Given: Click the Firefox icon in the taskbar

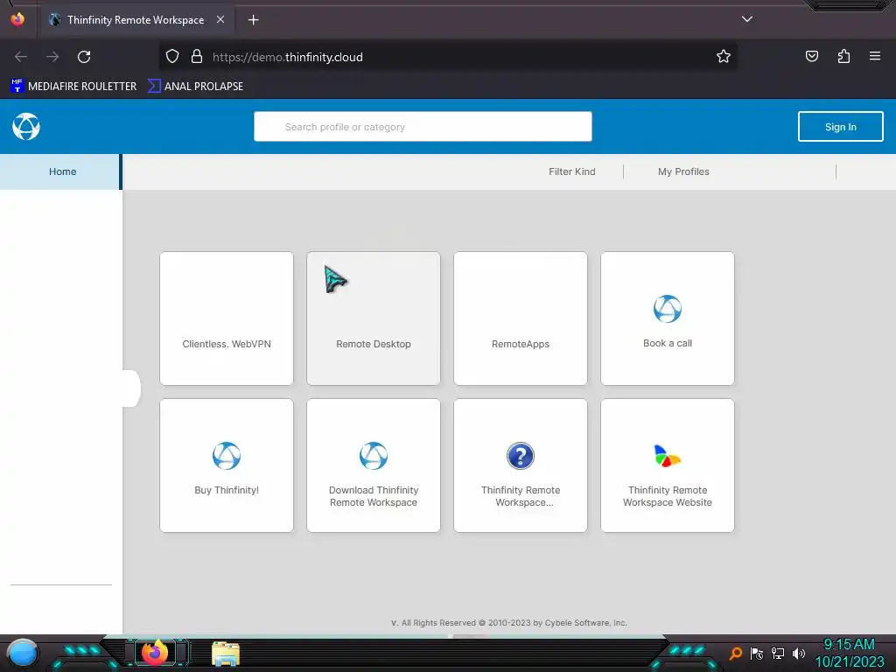Looking at the screenshot, I should coord(155,653).
